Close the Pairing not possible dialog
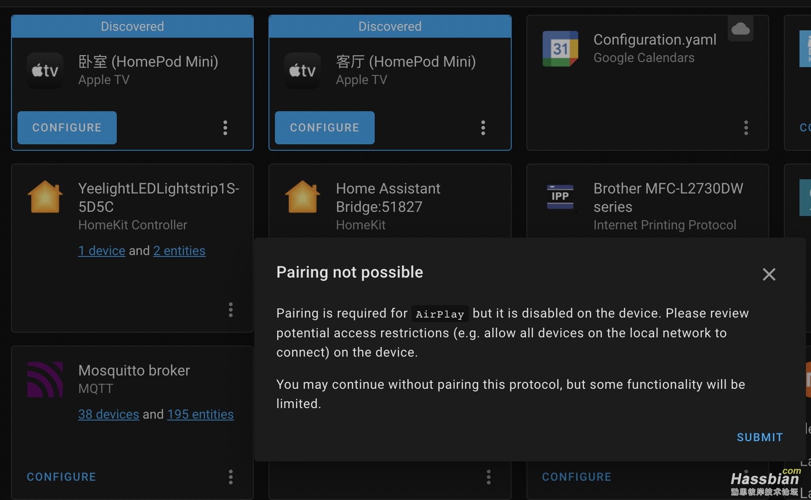Viewport: 811px width, 500px height. point(769,274)
